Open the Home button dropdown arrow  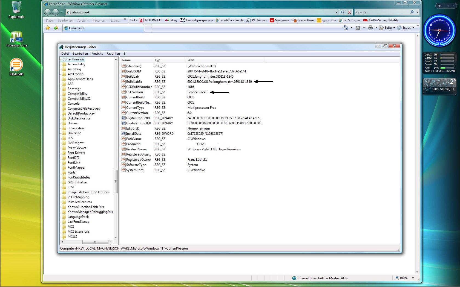click(351, 28)
